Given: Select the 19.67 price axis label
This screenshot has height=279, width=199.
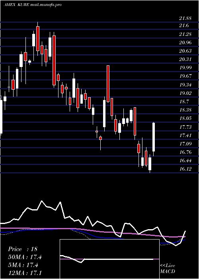Looking at the screenshot, I should 185,76.
